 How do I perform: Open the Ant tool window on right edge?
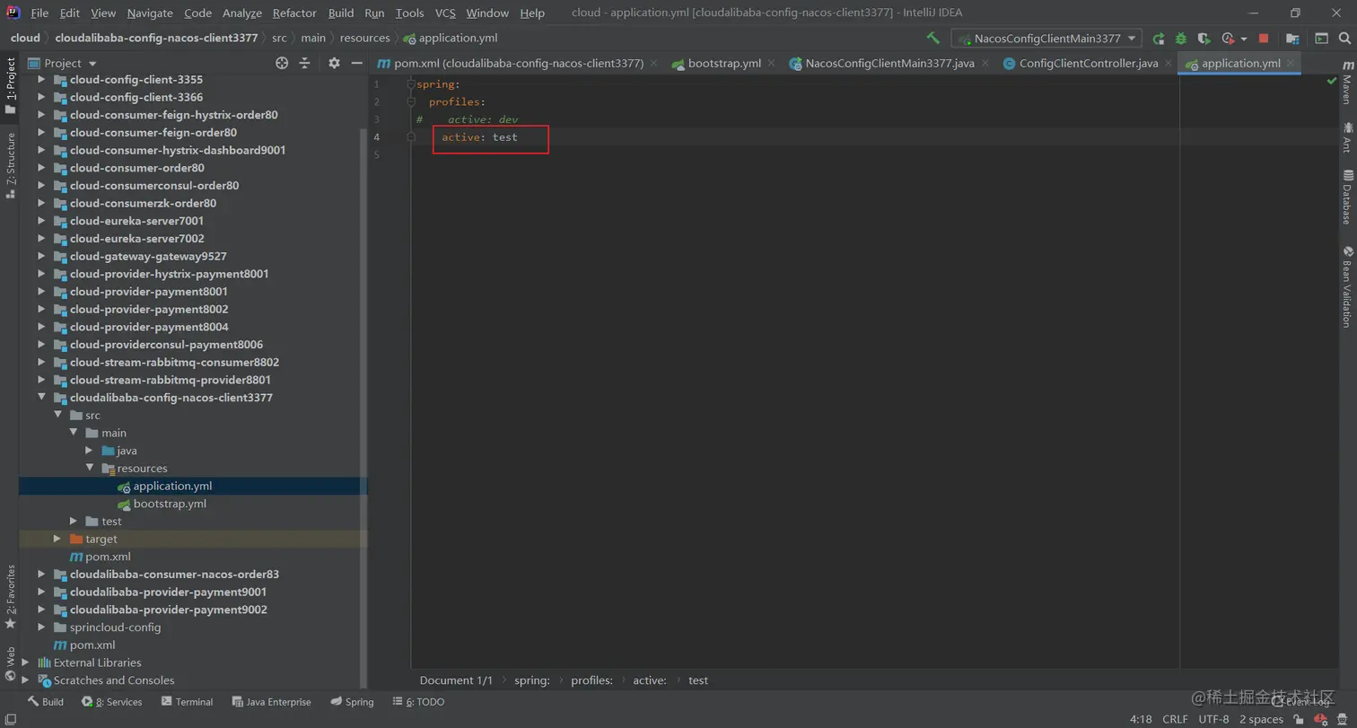[1347, 137]
